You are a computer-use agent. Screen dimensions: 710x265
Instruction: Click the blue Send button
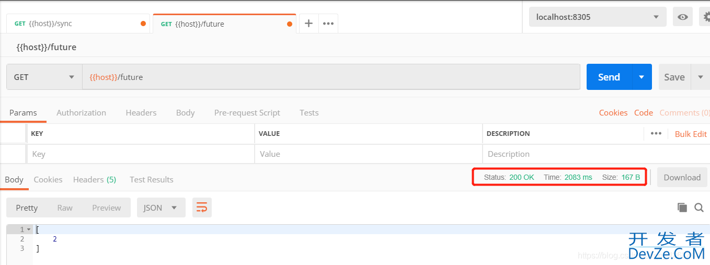coord(609,77)
